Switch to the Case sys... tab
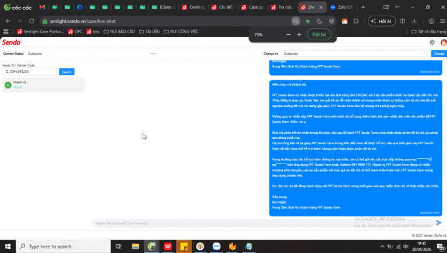Screen dimensions: 447x253 coord(253,7)
